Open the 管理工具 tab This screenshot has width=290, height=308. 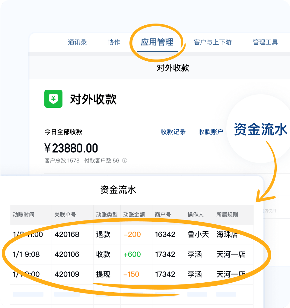click(264, 43)
